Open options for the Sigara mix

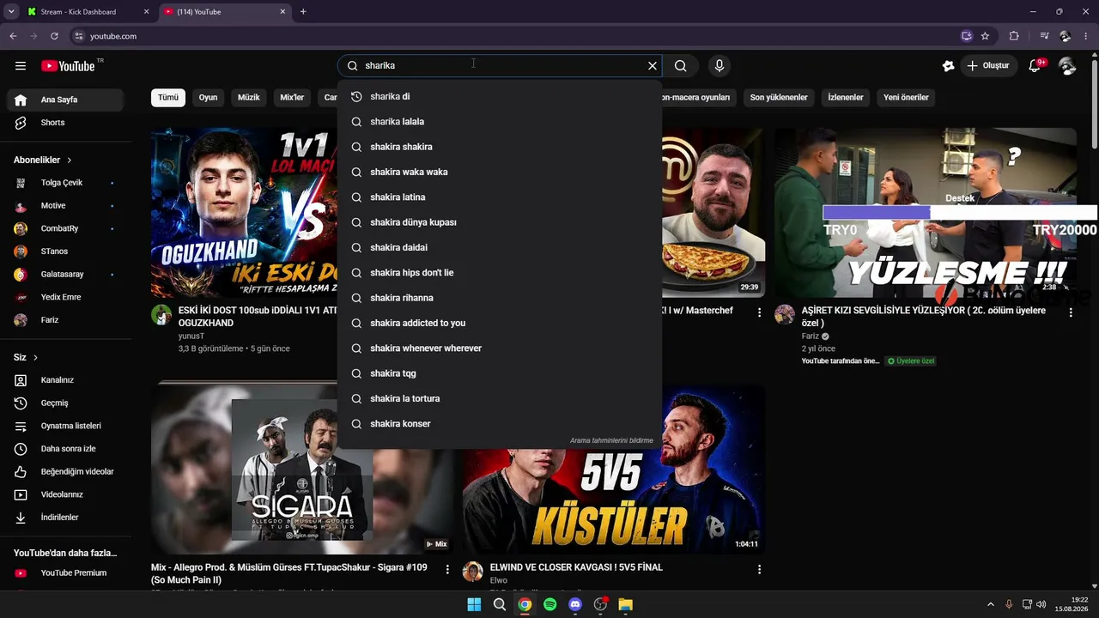pyautogui.click(x=447, y=569)
